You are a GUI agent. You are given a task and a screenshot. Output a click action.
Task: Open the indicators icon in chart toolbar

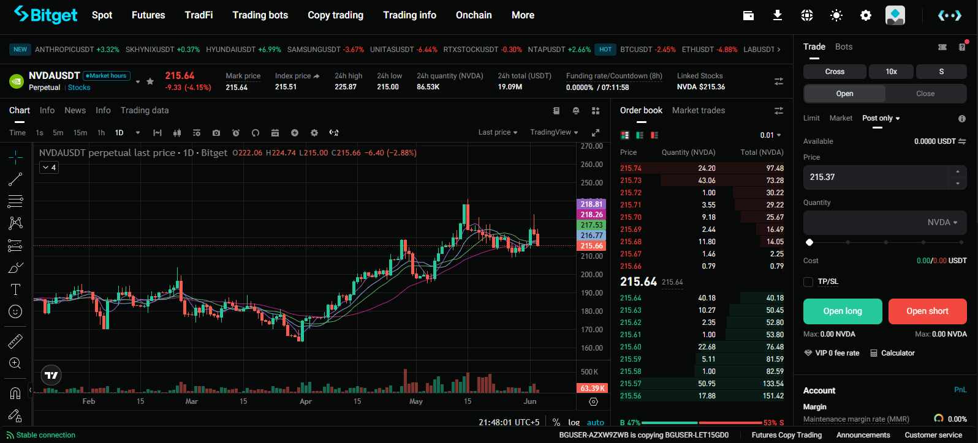[197, 133]
